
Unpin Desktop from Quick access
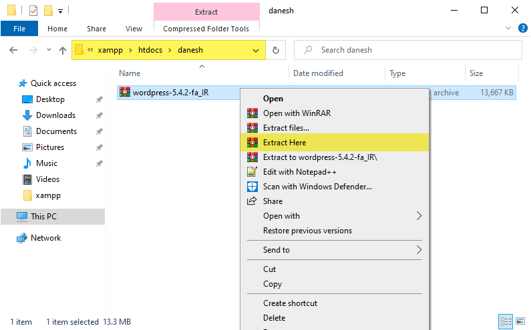click(x=99, y=99)
